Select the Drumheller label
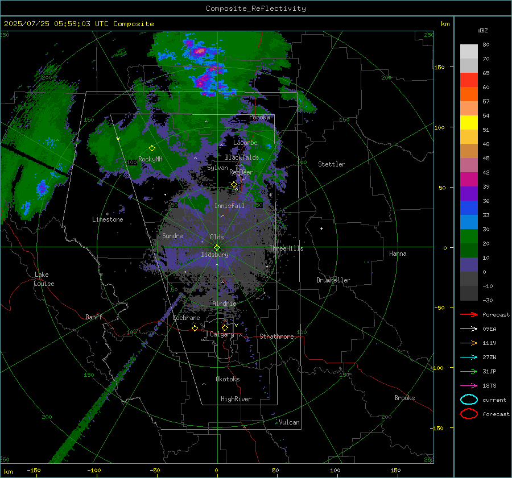The width and height of the screenshot is (512, 478). 333,280
